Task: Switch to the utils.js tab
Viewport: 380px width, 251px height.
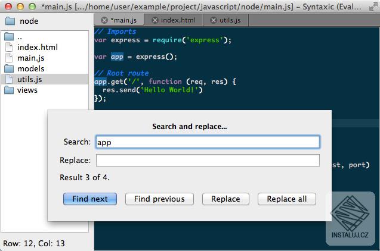Action: click(226, 20)
